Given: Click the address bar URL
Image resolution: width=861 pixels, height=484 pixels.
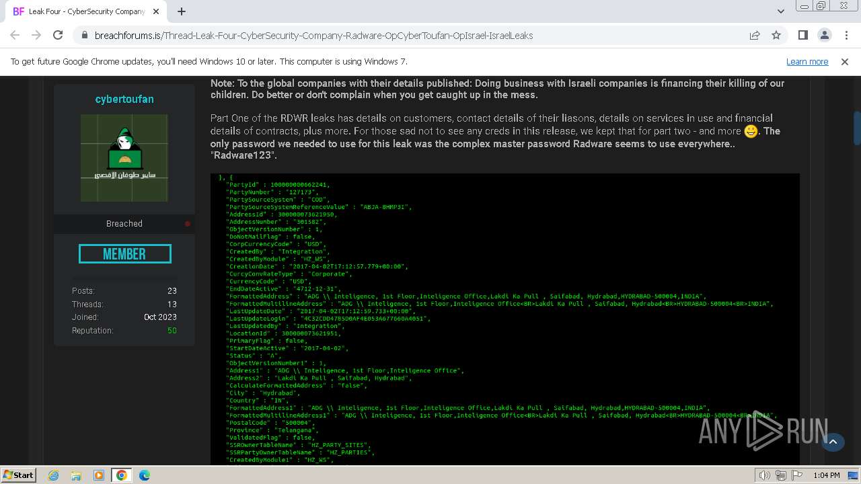Looking at the screenshot, I should 313,36.
